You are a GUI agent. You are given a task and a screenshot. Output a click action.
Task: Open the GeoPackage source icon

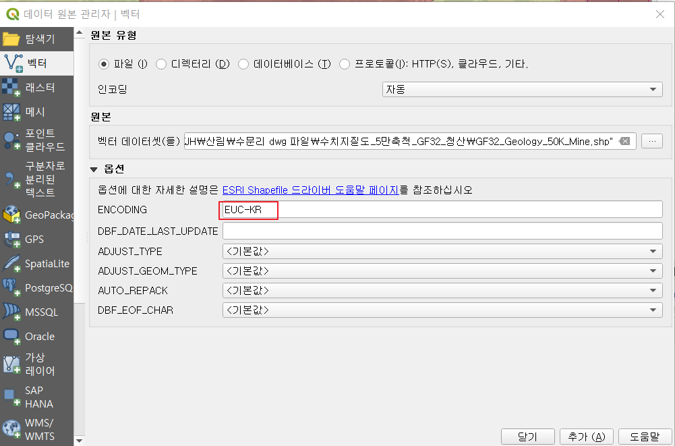tap(11, 214)
